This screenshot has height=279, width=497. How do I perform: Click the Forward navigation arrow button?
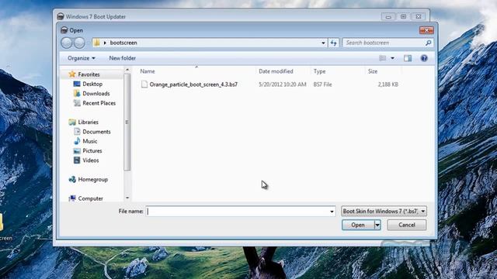click(x=79, y=43)
